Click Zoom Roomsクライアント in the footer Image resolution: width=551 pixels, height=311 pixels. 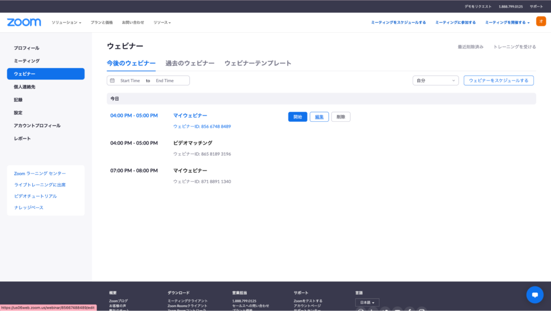click(187, 306)
